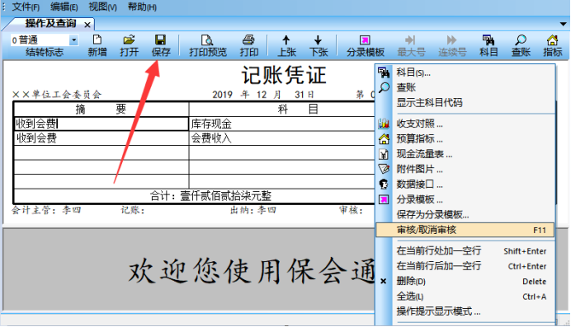Open 分录模板 from the toolbar
This screenshot has height=327, width=571.
(x=366, y=45)
